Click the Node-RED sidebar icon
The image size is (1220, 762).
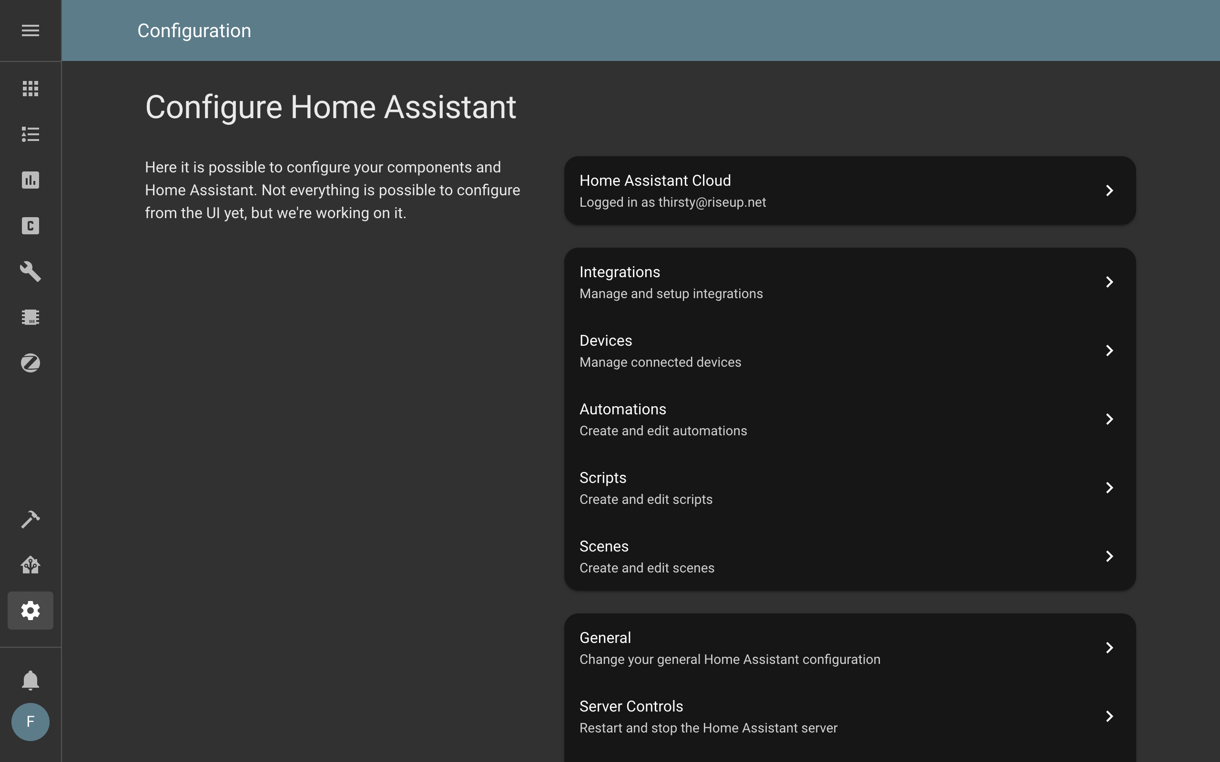[x=30, y=564]
